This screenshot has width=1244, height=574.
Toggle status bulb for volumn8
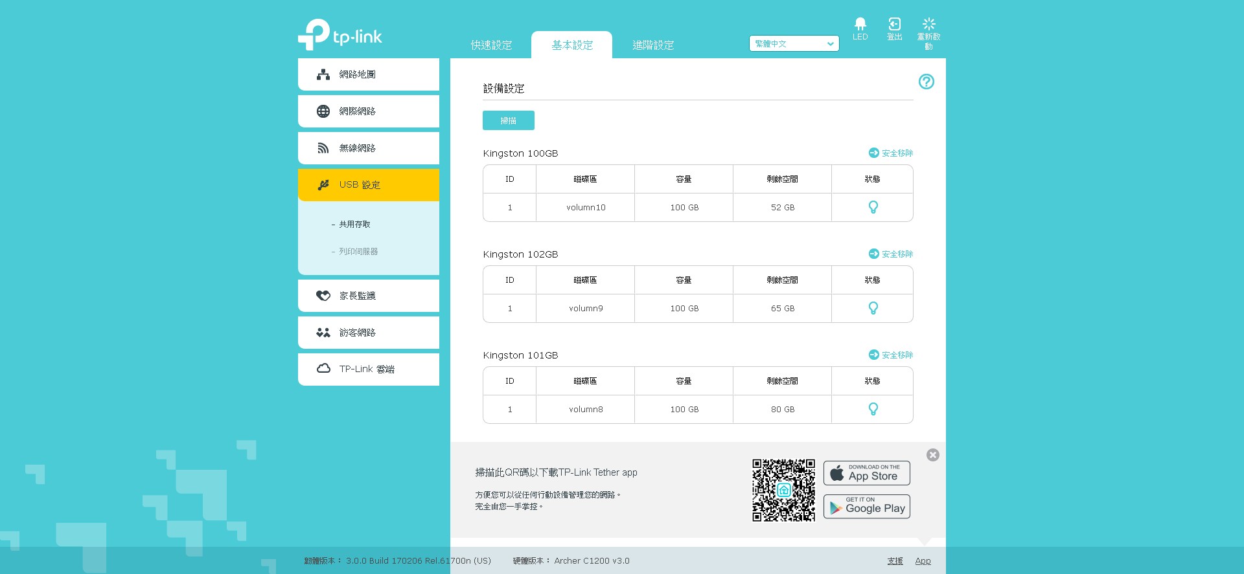(x=873, y=409)
